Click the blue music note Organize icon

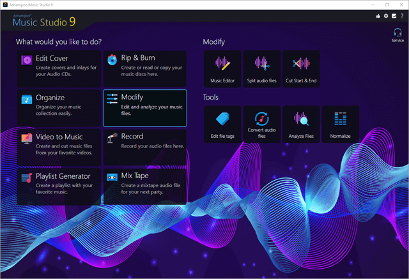[27, 99]
